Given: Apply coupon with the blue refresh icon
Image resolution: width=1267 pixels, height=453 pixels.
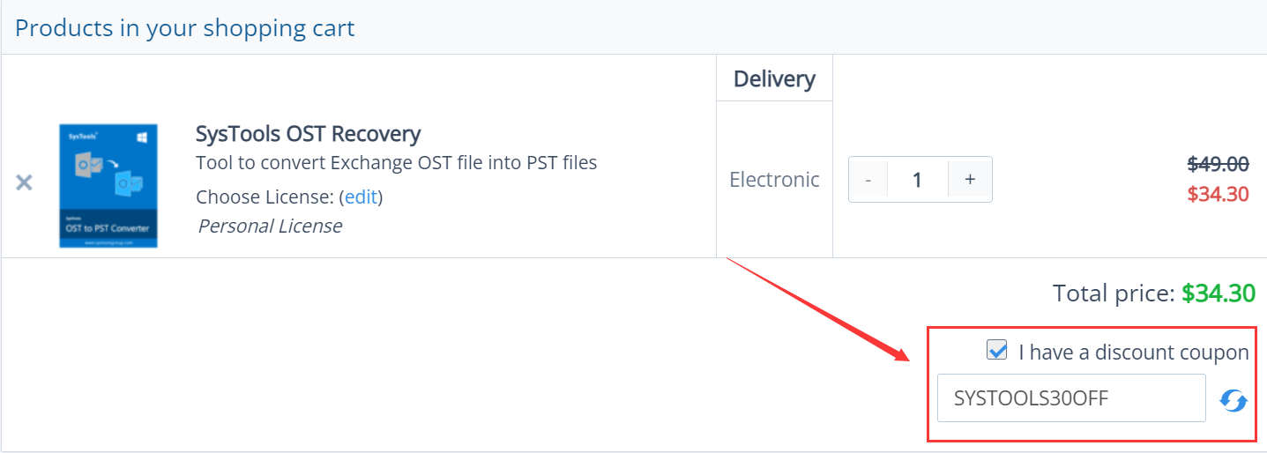Looking at the screenshot, I should [x=1233, y=401].
